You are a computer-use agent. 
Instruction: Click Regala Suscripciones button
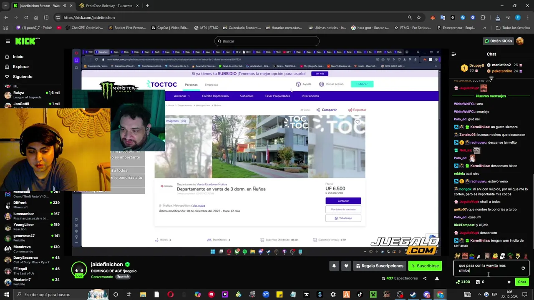tap(379, 266)
